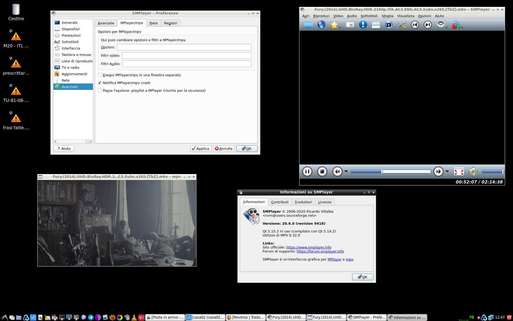513x321 pixels.
Task: Open the forum.smplayer.info link
Action: [x=320, y=251]
